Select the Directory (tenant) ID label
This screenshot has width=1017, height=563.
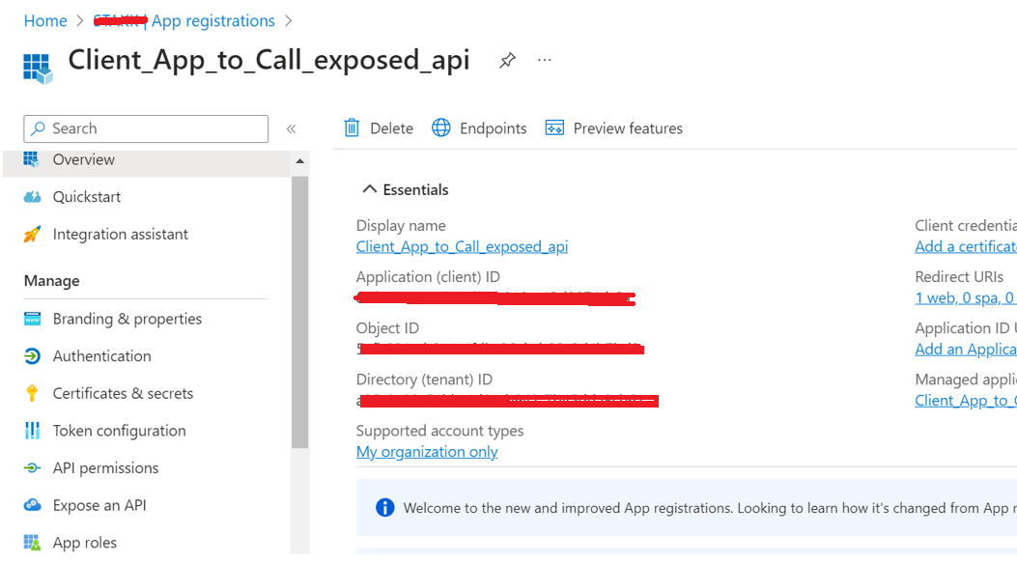click(x=424, y=380)
